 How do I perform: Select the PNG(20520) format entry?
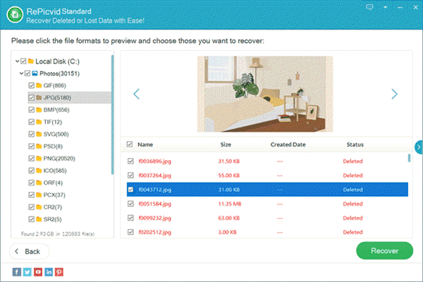tap(59, 159)
